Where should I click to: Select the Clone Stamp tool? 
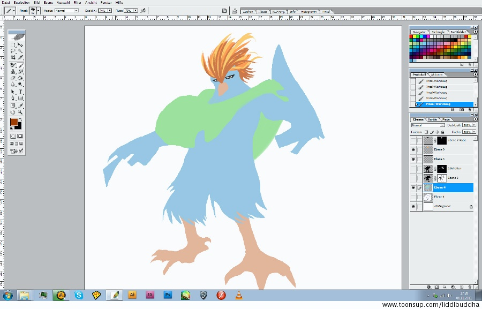[x=13, y=72]
